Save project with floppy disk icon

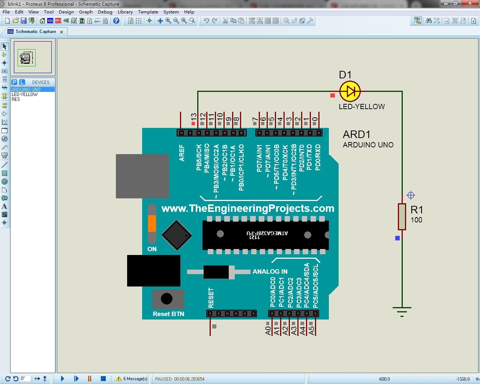tap(23, 21)
